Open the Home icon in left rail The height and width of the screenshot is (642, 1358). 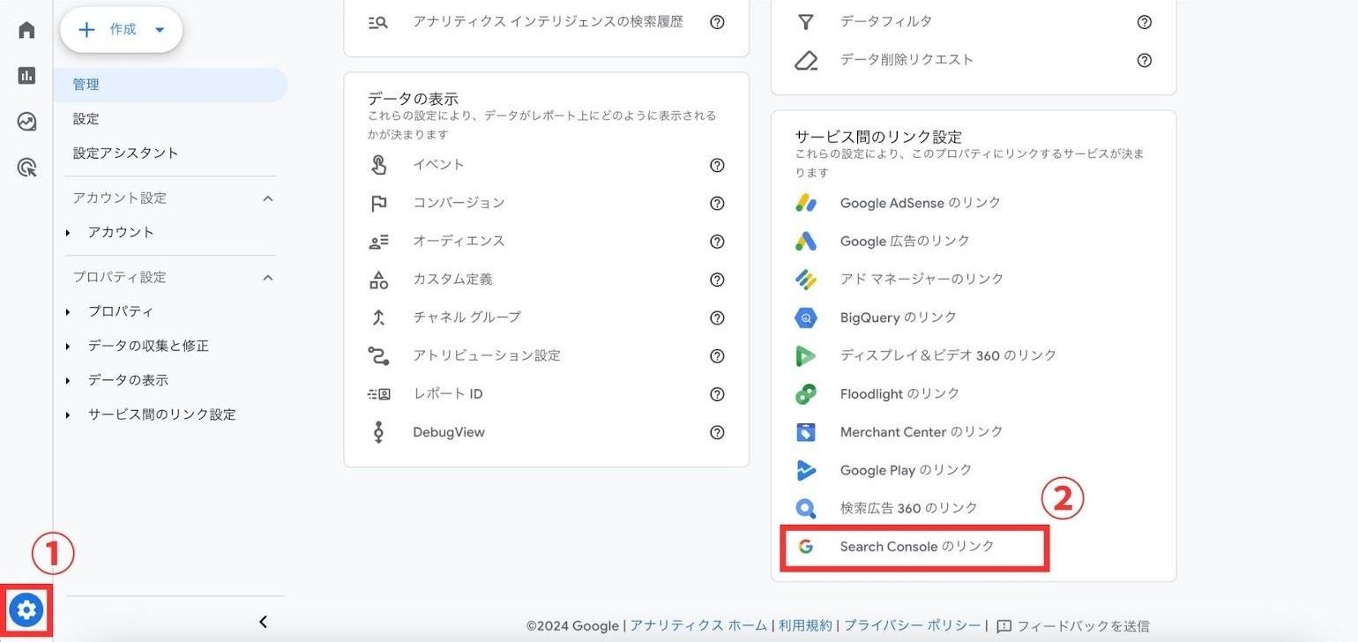[26, 30]
